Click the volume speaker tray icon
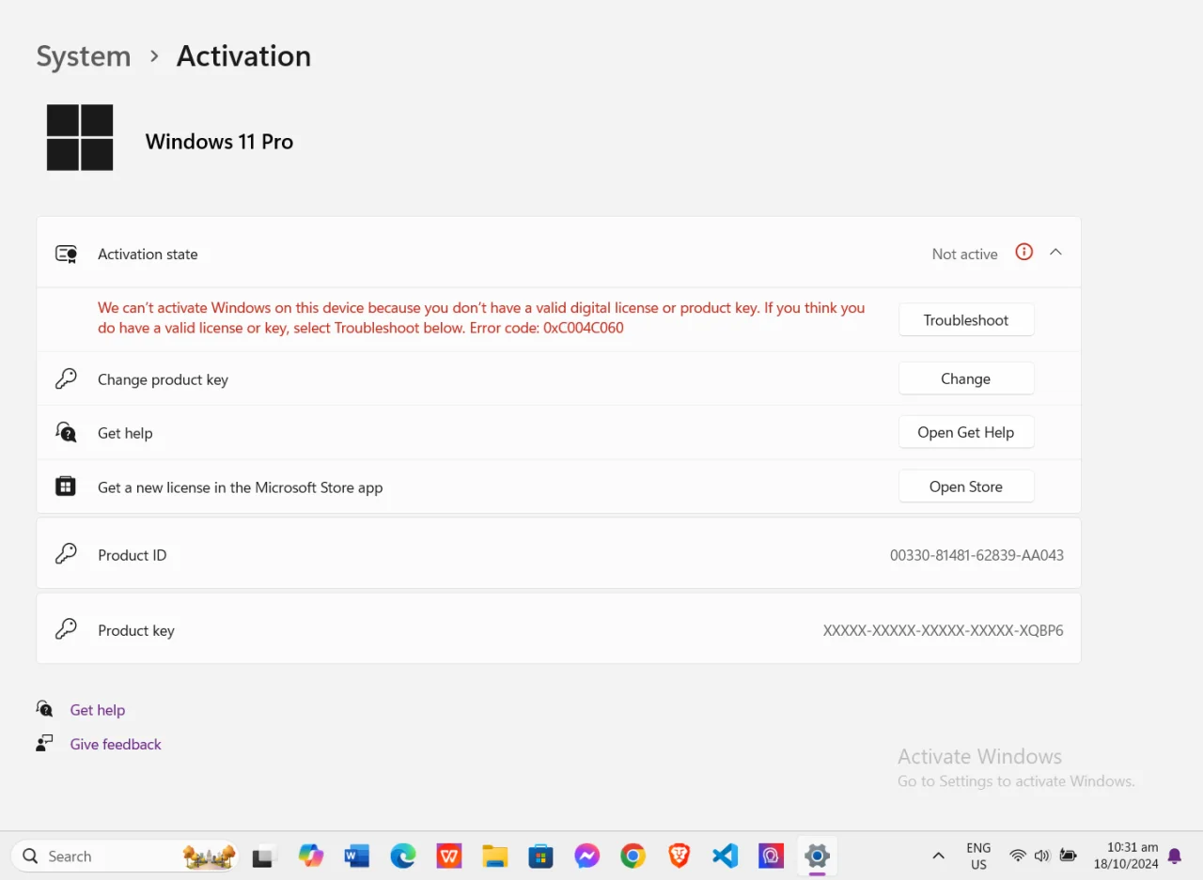This screenshot has width=1203, height=880. [1042, 856]
